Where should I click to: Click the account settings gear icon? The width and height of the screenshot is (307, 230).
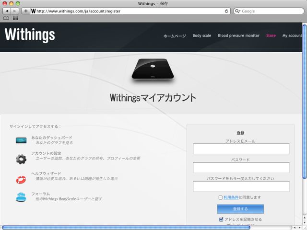[x=21, y=159]
